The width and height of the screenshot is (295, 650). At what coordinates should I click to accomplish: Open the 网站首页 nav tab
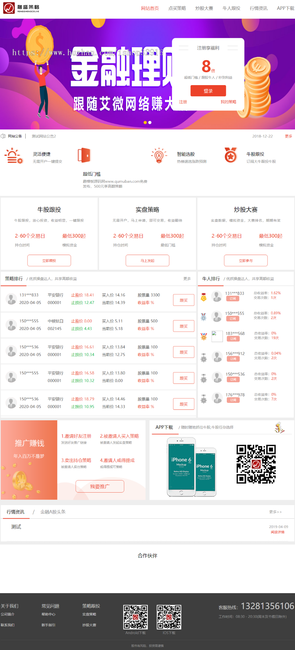(150, 8)
